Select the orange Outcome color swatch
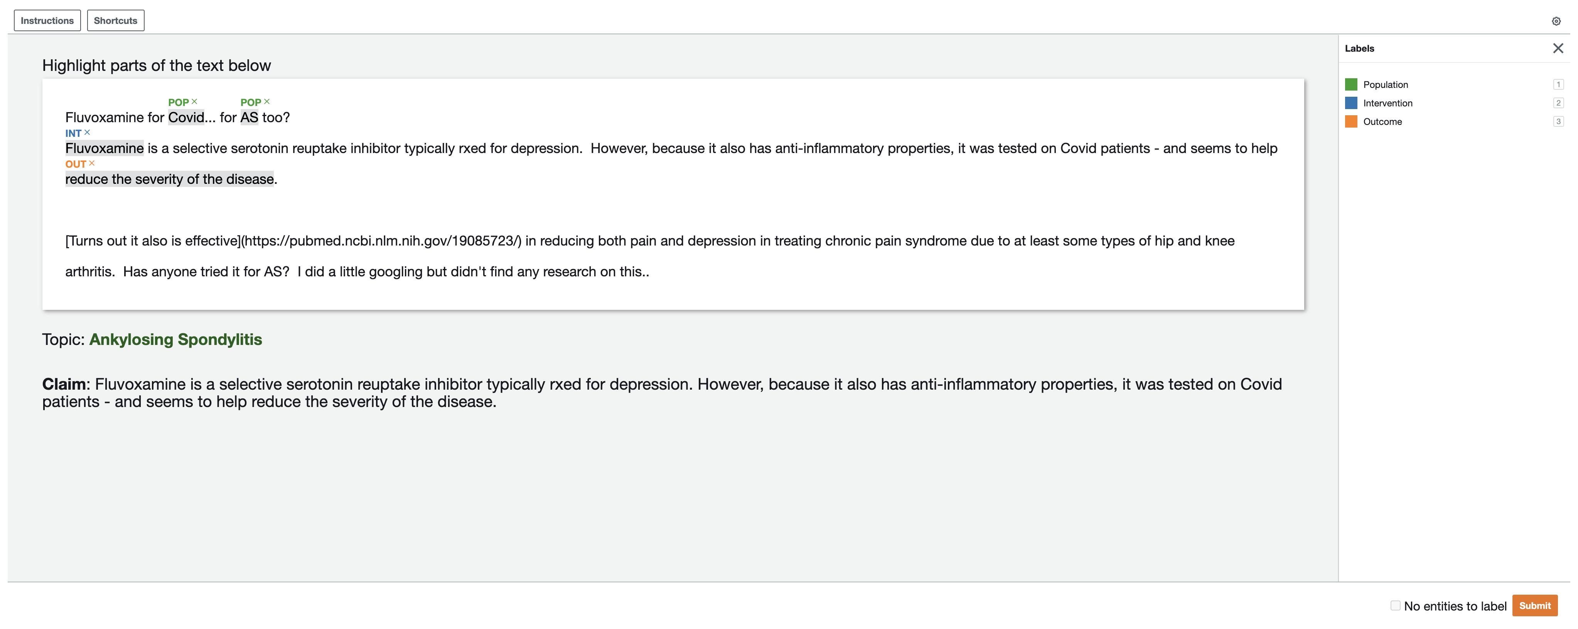 pyautogui.click(x=1351, y=121)
